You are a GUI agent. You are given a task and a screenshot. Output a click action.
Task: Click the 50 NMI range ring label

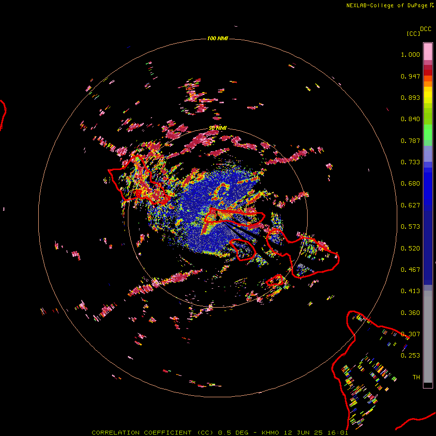pyautogui.click(x=218, y=128)
